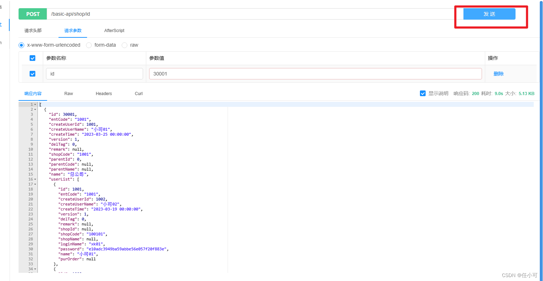The height and width of the screenshot is (281, 543).
Task: Click the "name": "总公司" line
Action: [68, 175]
